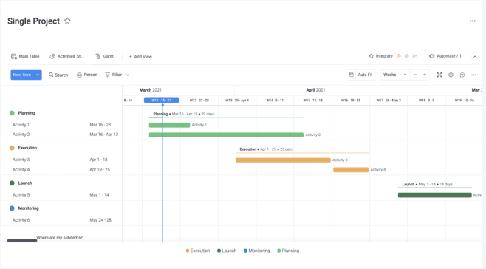The height and width of the screenshot is (269, 486).
Task: Click the fullscreen expand icon in toolbar
Action: coord(439,75)
